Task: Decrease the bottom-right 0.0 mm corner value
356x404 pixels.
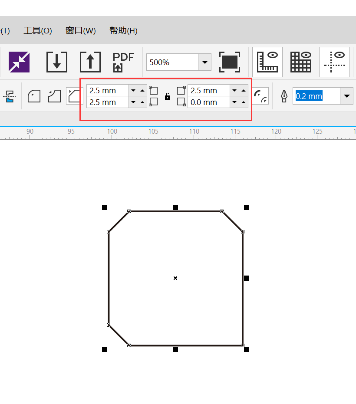Action: (234, 102)
